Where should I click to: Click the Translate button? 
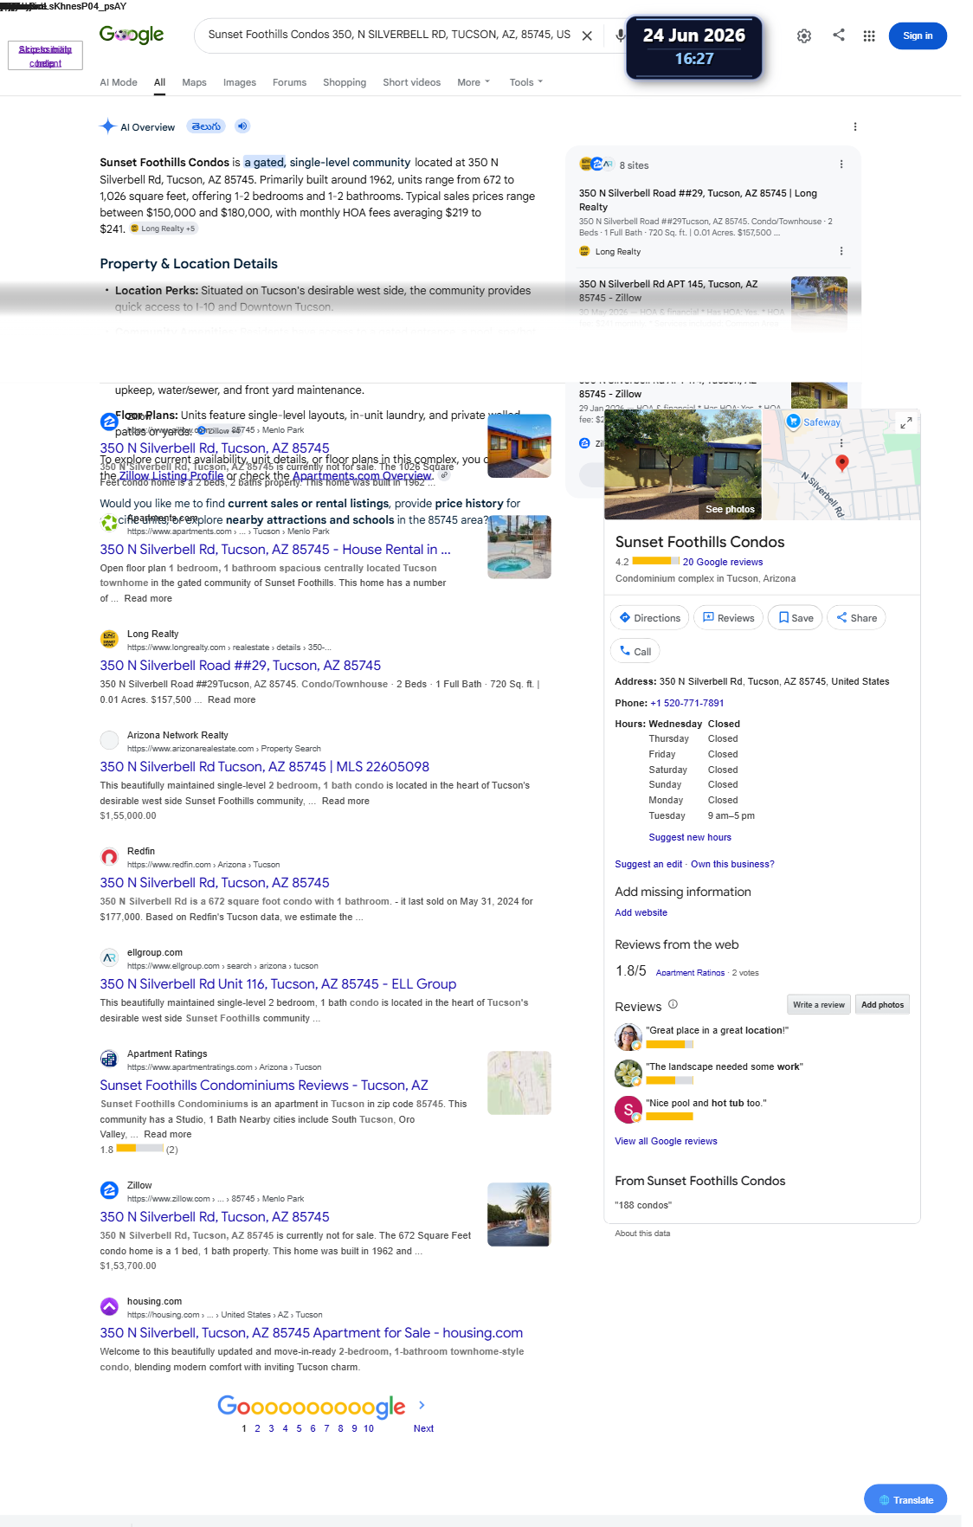[905, 1499]
